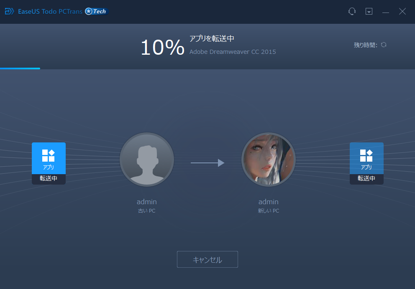Select the アプリ icon on the new PC side

(366, 158)
